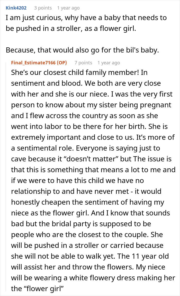Image resolution: width=180 pixels, height=296 pixels.
Task: Click the 7 points score label
Action: [83, 63]
